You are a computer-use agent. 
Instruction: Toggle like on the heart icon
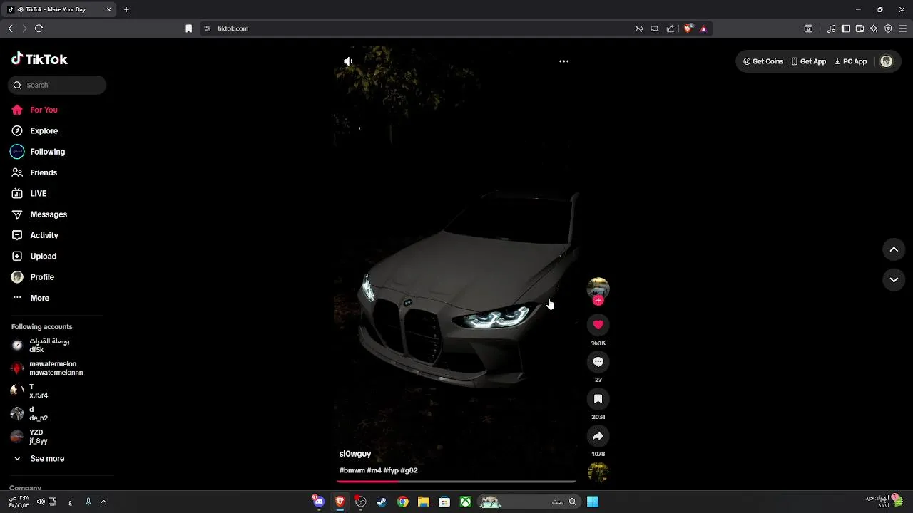pos(598,325)
